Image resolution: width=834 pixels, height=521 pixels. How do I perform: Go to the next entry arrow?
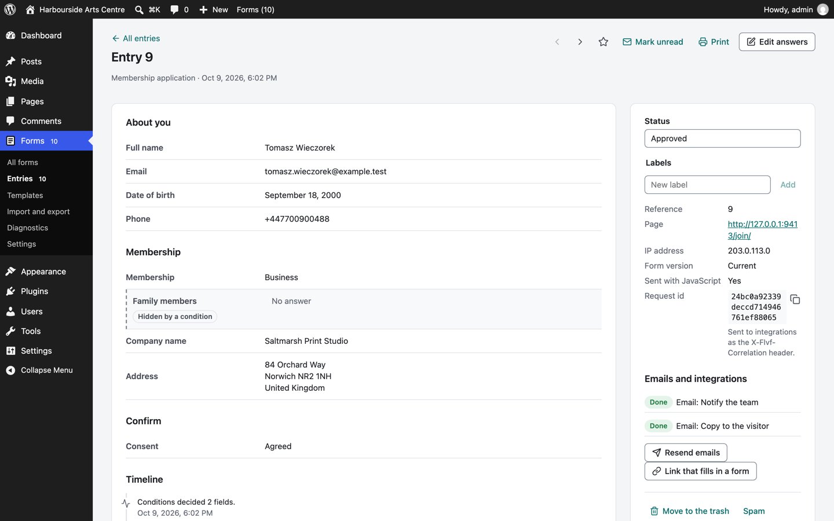[x=580, y=42]
